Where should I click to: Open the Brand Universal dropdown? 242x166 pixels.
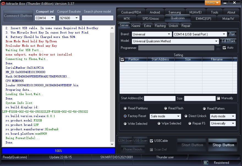152,34
